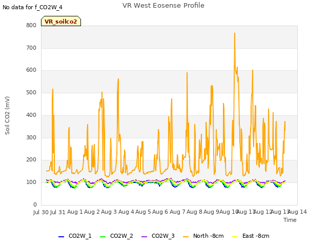Click the highest orange peak near Aug 10

[235, 33]
